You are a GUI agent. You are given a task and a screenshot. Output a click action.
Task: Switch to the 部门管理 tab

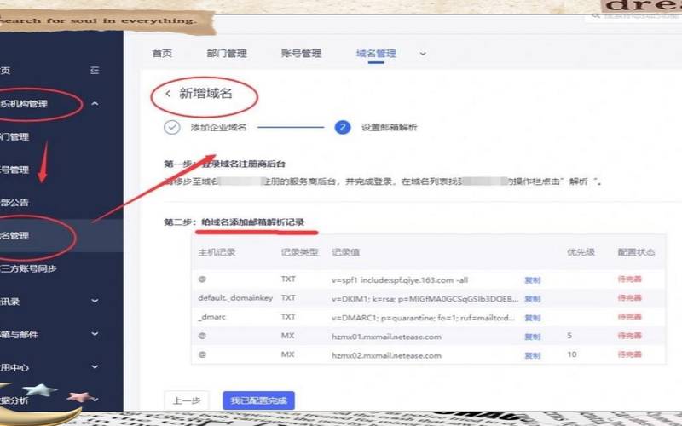click(227, 54)
